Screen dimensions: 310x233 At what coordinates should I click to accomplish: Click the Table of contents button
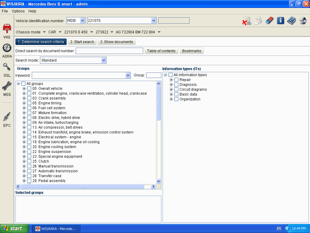161,51
